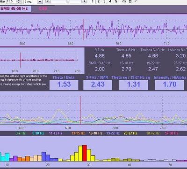Click the Theta / Beta ratio value box

click(64, 85)
